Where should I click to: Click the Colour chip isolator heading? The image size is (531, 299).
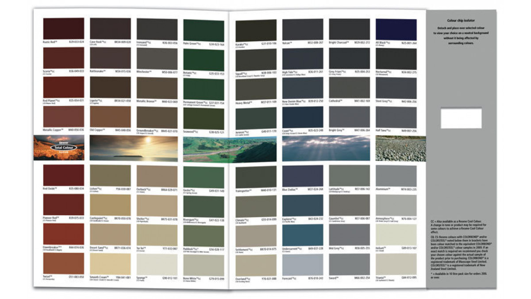pyautogui.click(x=461, y=21)
